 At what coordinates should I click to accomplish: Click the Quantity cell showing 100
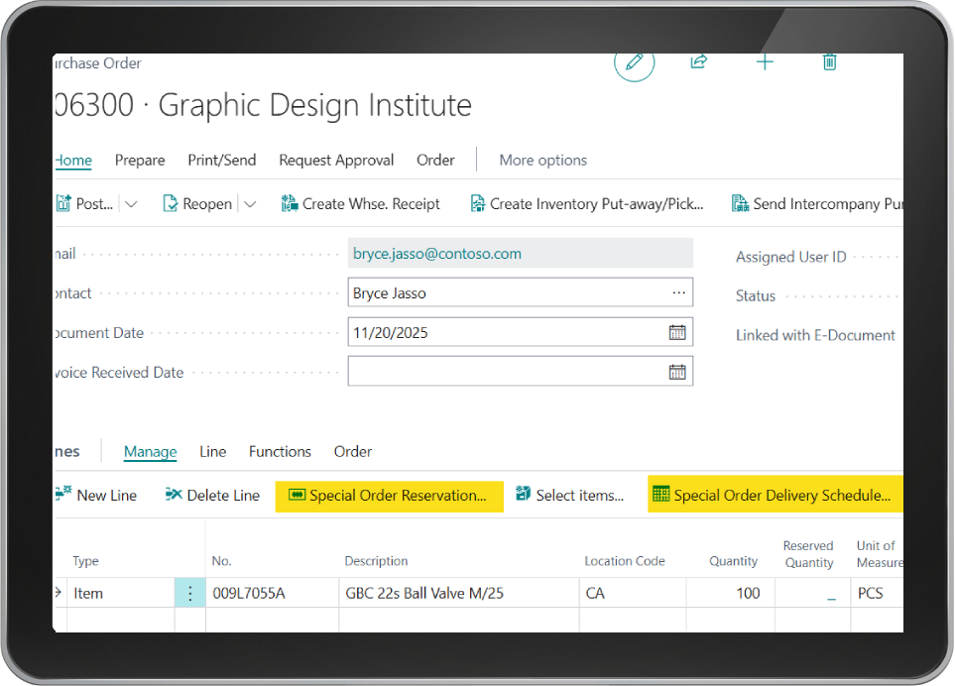coord(731,593)
